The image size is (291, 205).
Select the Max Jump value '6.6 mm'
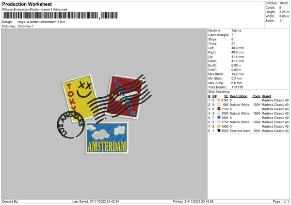[237, 83]
